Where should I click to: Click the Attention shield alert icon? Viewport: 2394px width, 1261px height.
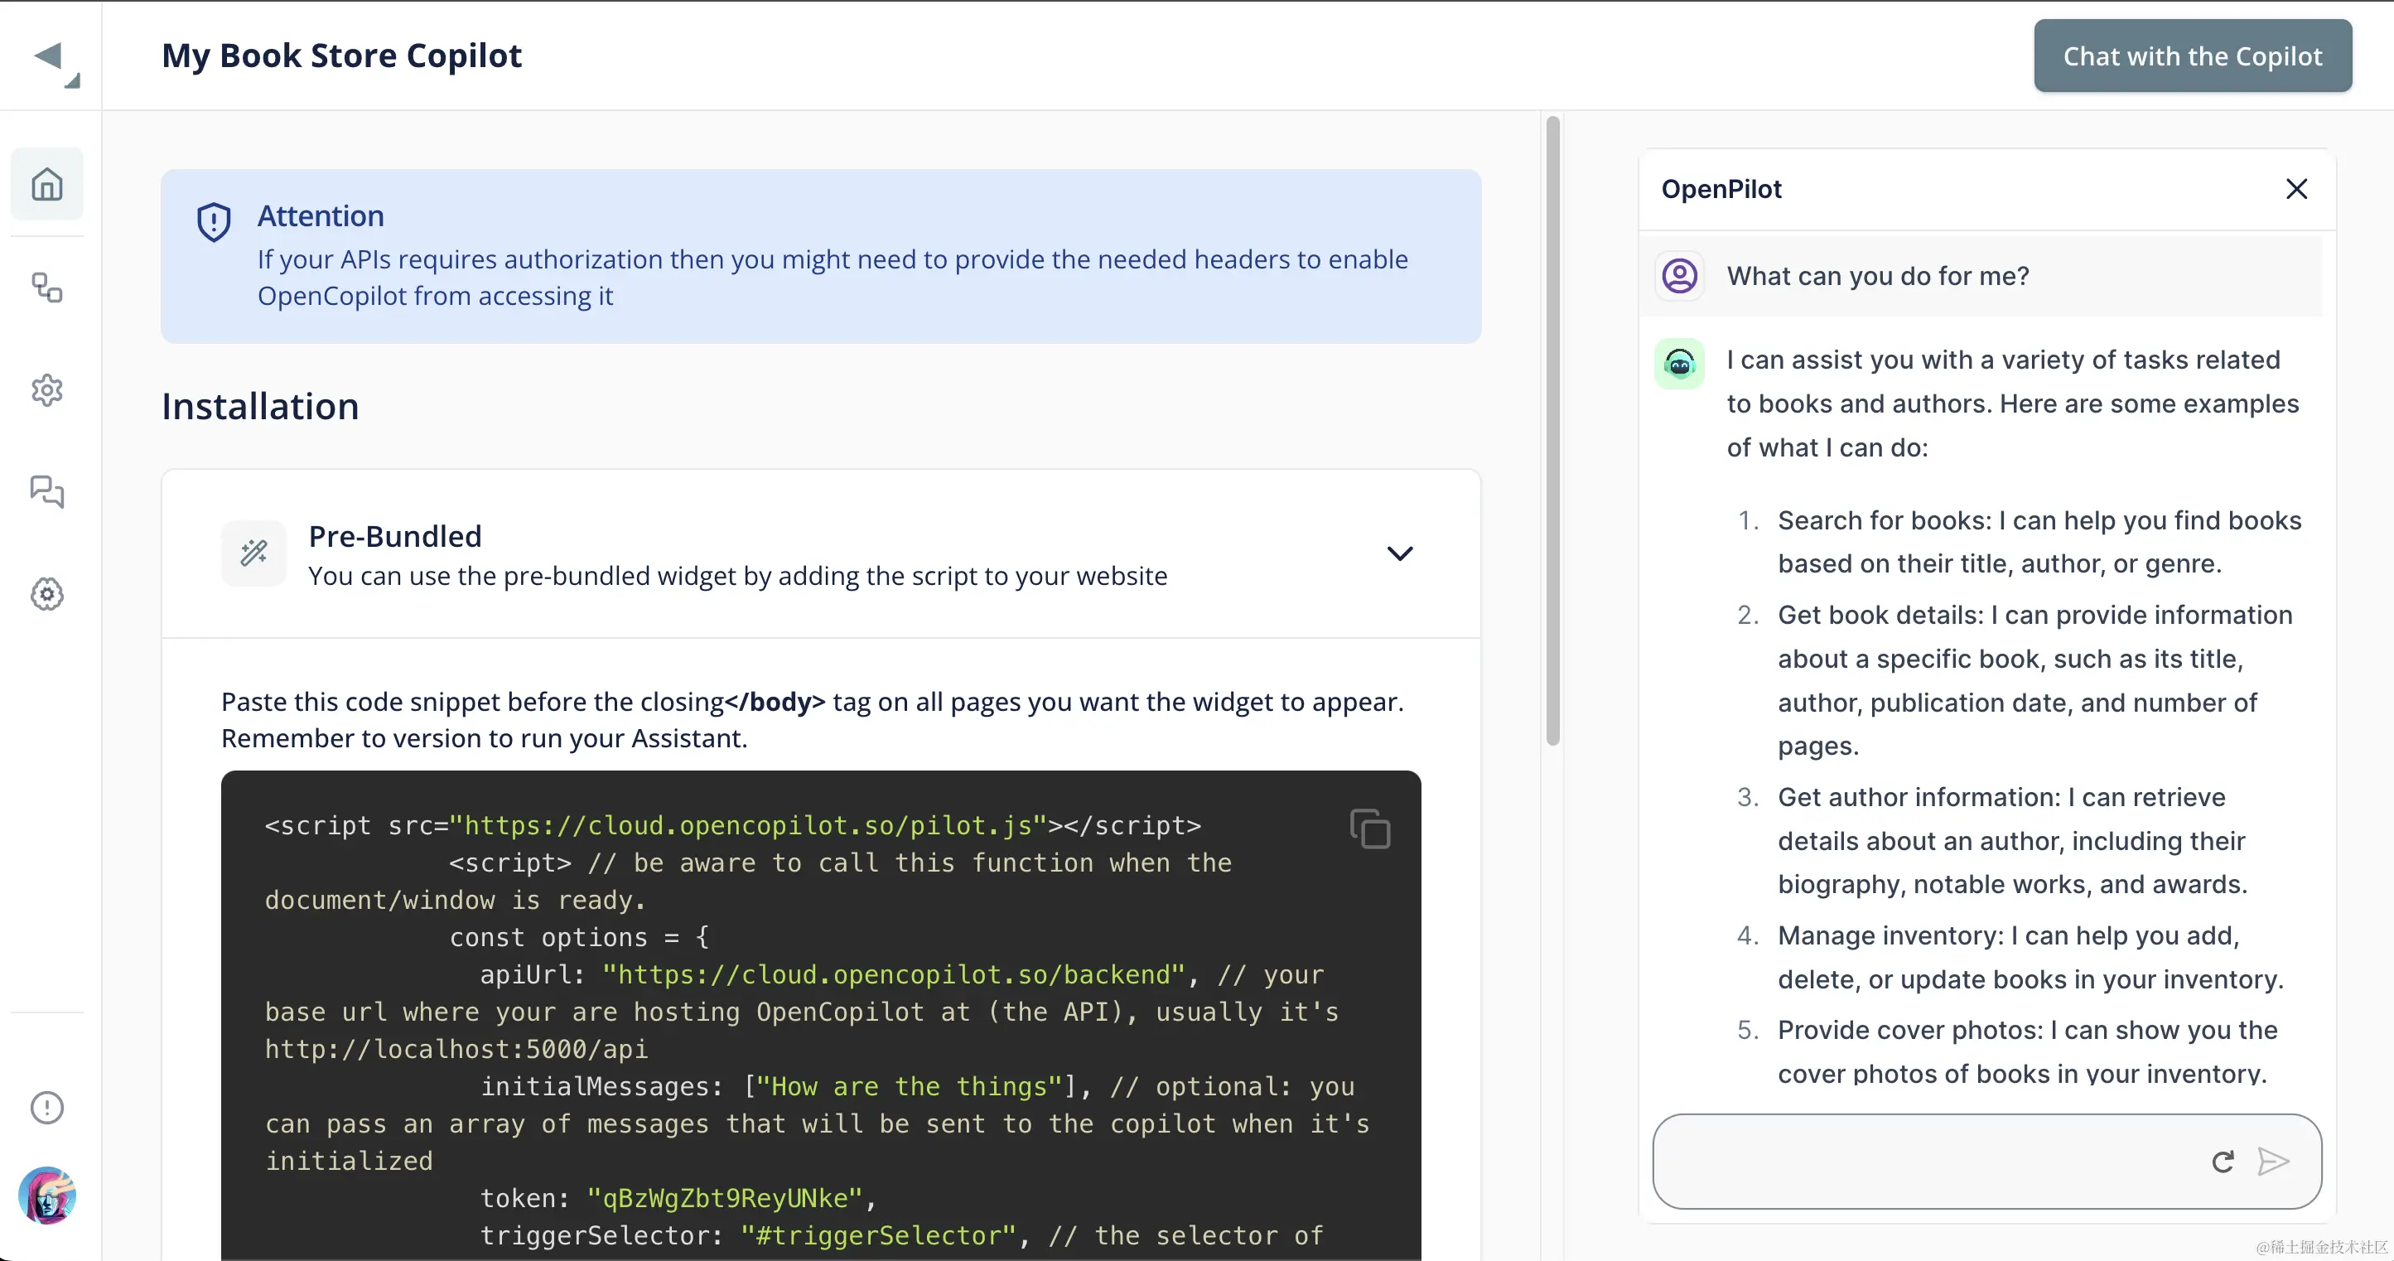(x=214, y=222)
